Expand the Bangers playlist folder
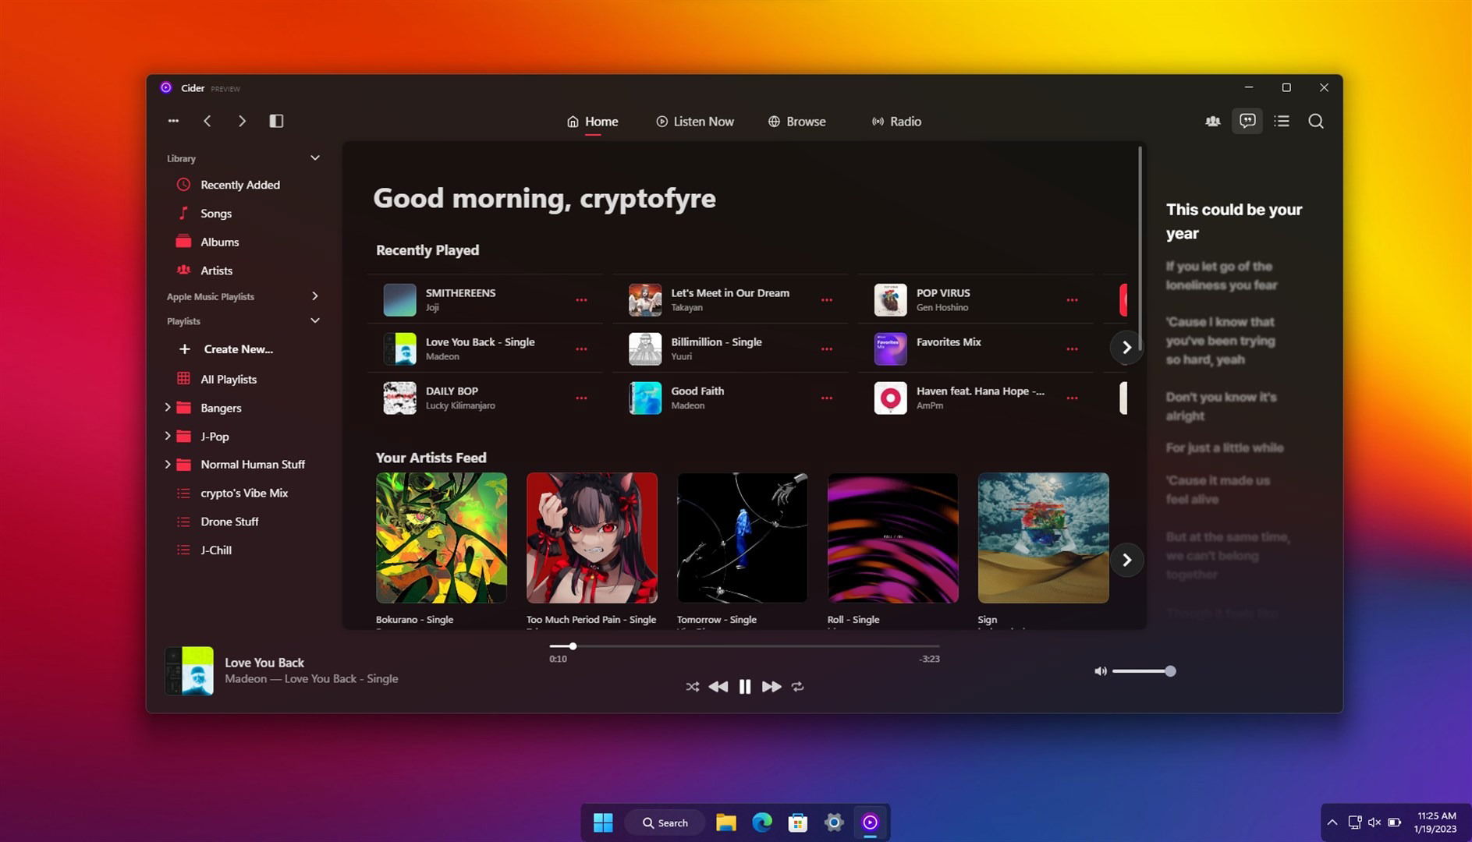This screenshot has width=1472, height=842. click(x=168, y=408)
